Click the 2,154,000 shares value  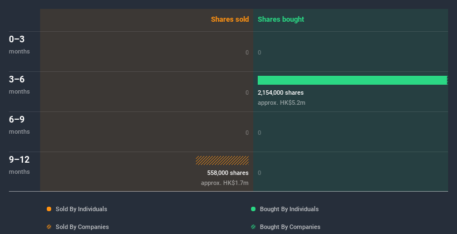281,93
